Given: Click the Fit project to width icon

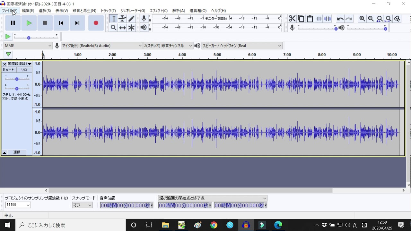Looking at the screenshot, I should [389, 19].
